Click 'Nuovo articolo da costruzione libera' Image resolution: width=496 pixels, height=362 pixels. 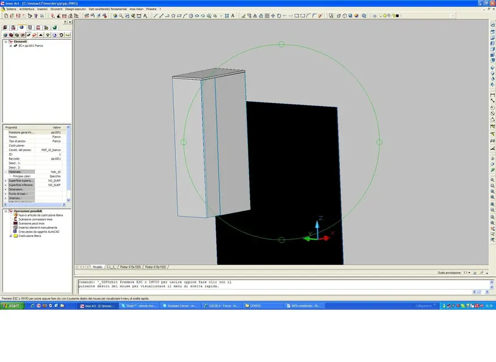(40, 215)
